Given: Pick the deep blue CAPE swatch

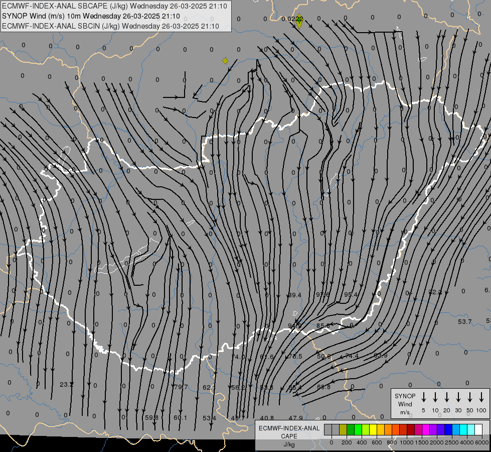Looking at the screenshot, I should click(x=448, y=430).
